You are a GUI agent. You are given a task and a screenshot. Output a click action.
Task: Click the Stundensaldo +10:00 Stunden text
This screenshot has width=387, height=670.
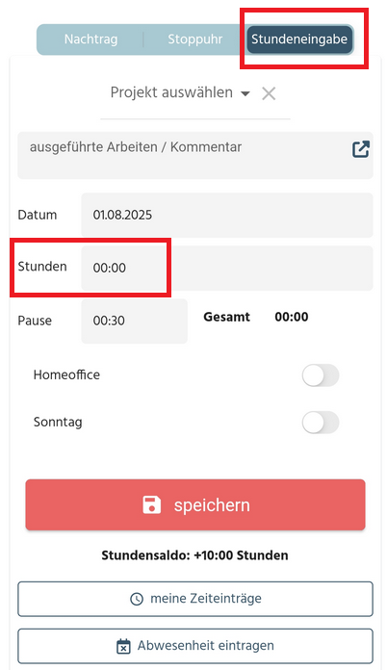(x=194, y=555)
